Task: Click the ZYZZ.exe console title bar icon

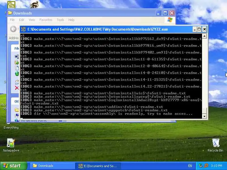Action: point(24,29)
